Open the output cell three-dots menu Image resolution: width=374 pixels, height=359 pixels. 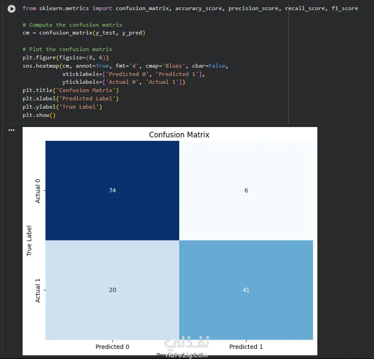tap(11, 130)
